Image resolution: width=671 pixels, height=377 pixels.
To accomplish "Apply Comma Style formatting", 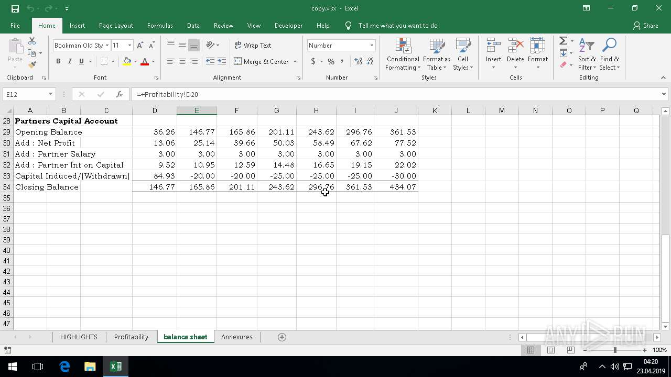I will (x=342, y=61).
